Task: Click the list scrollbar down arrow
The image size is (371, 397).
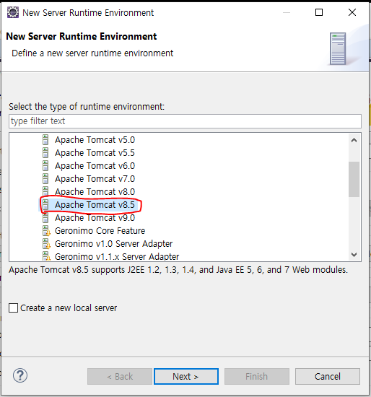Action: [x=354, y=255]
